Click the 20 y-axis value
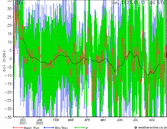The height and width of the screenshot is (129, 167). click(9, 26)
